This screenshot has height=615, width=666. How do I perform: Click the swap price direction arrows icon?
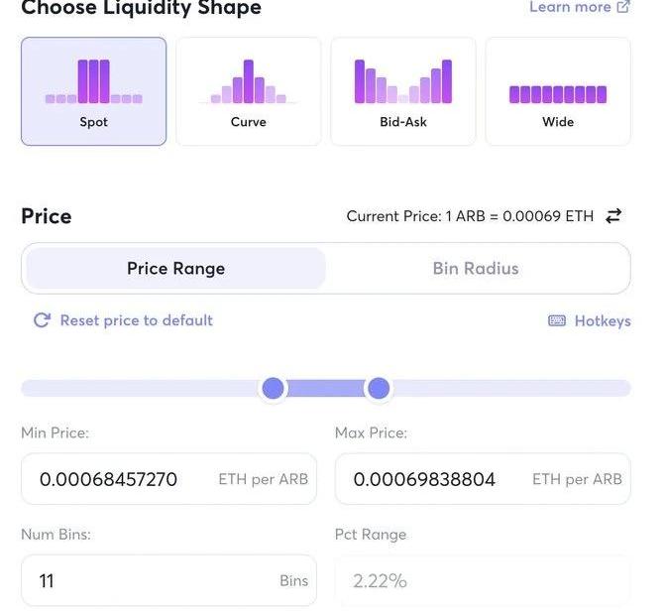click(x=613, y=216)
